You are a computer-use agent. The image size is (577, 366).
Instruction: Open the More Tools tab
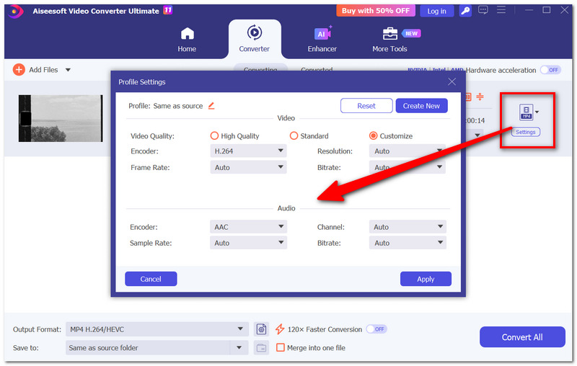click(x=389, y=40)
